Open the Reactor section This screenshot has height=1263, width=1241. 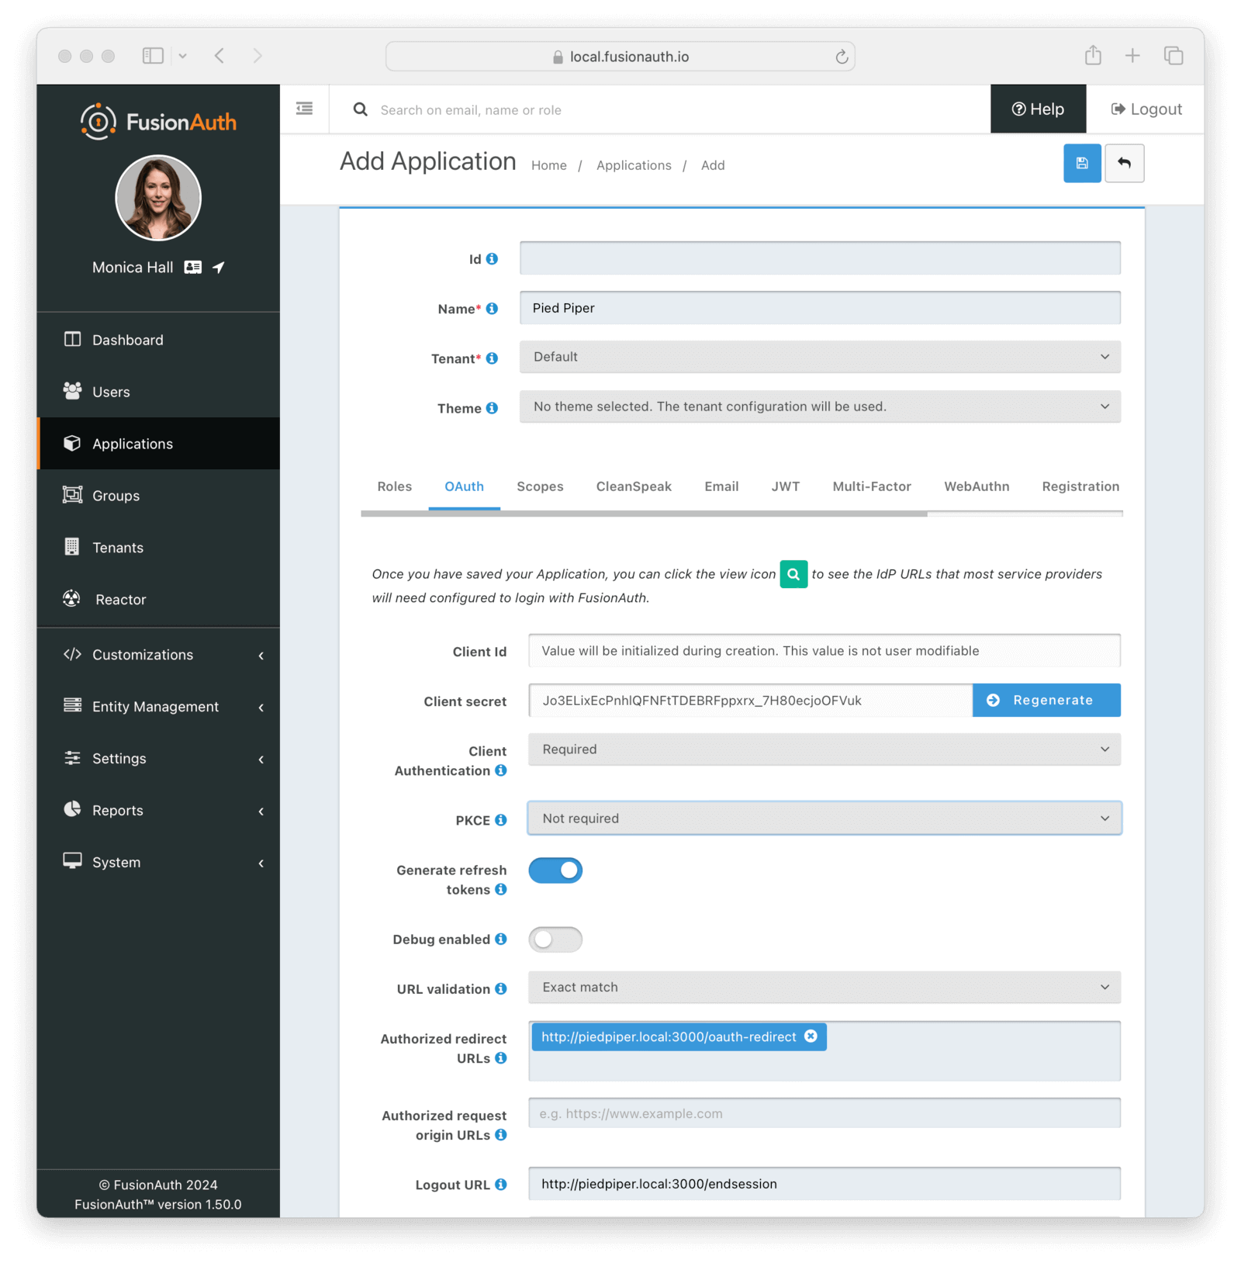click(x=120, y=599)
